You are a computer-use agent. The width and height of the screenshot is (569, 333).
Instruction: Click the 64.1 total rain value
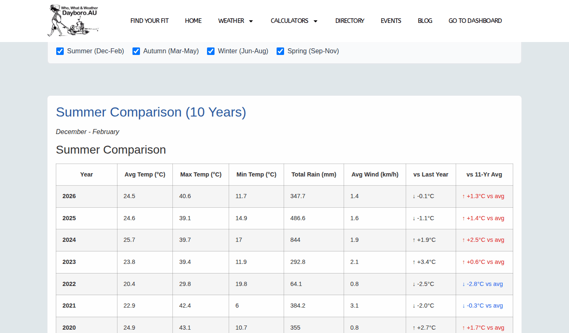click(x=296, y=284)
